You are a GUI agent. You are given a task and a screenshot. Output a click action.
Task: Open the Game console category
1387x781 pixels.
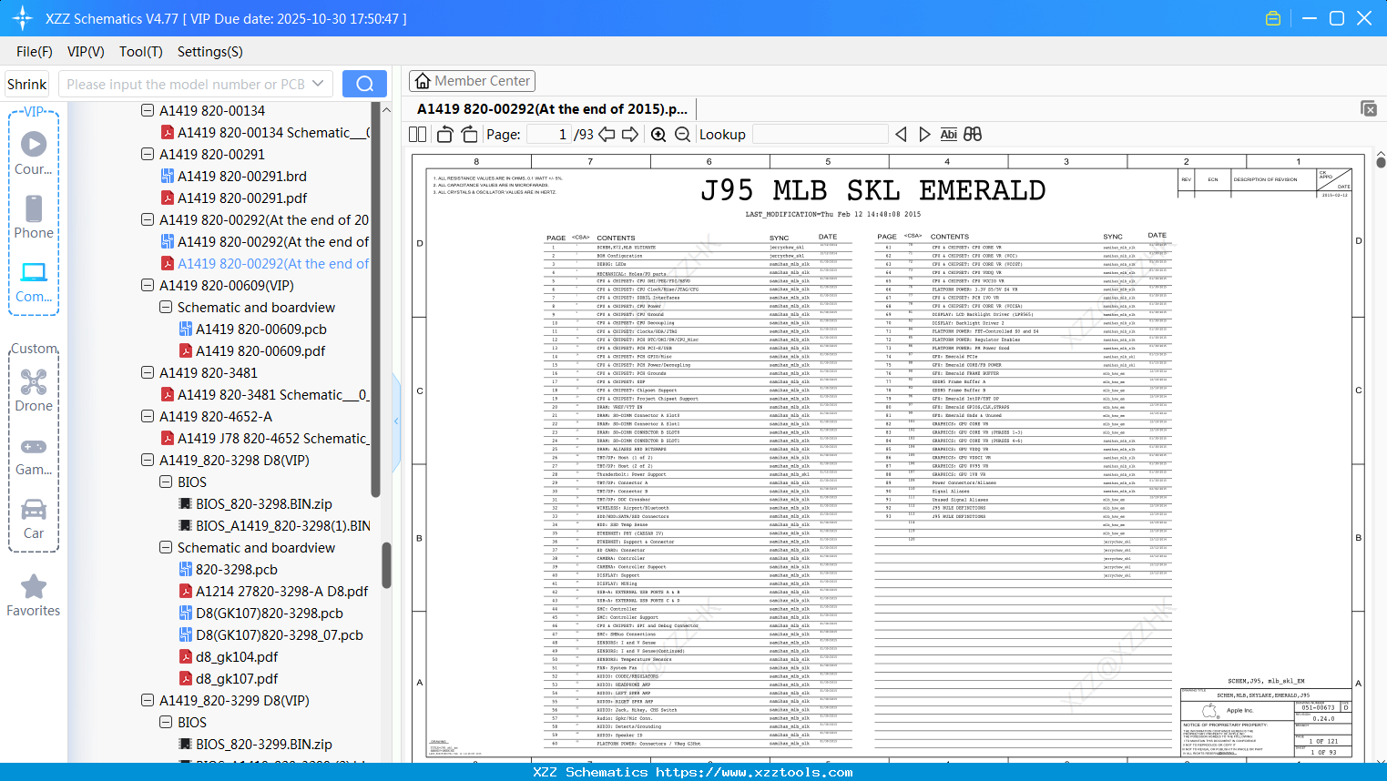pyautogui.click(x=34, y=455)
